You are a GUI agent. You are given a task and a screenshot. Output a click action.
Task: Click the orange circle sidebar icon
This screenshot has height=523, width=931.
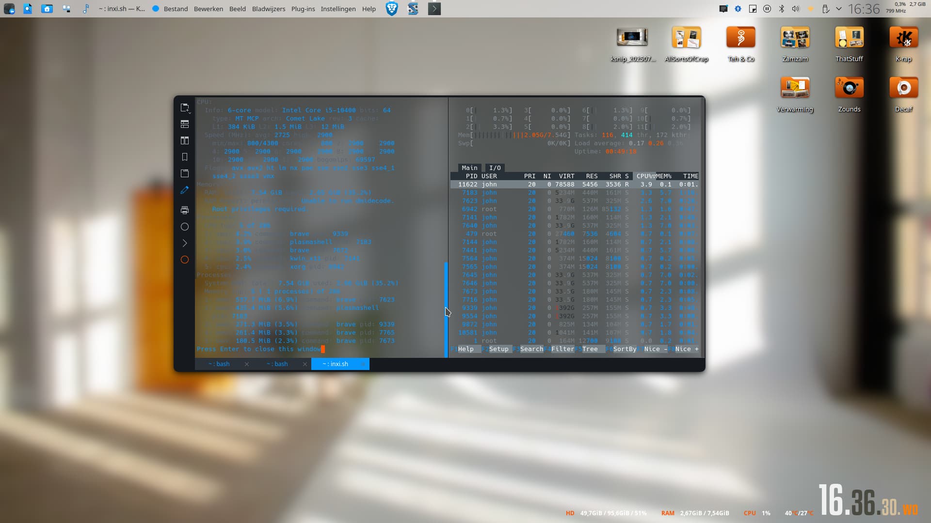(x=184, y=260)
